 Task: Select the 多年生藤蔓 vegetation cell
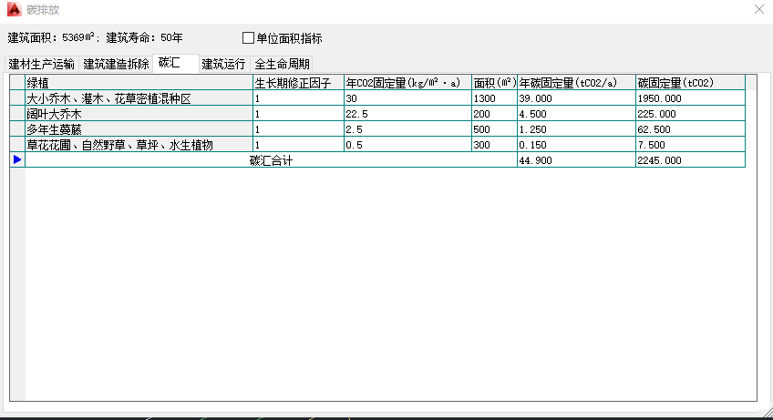click(x=139, y=129)
